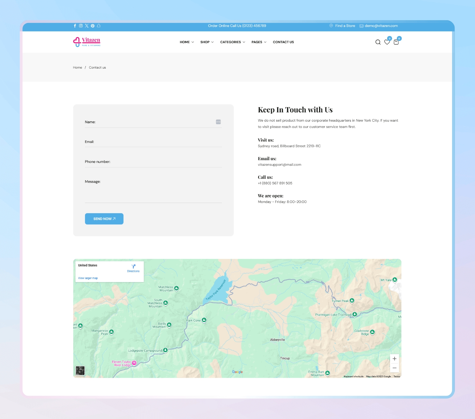475x419 pixels.
Task: Click the search magnifier icon
Action: pyautogui.click(x=378, y=42)
